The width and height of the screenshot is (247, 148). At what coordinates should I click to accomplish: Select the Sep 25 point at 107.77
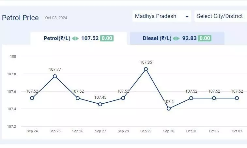[55, 76]
